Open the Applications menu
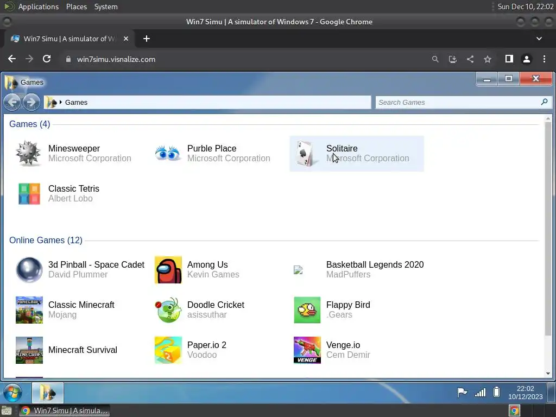 click(39, 7)
